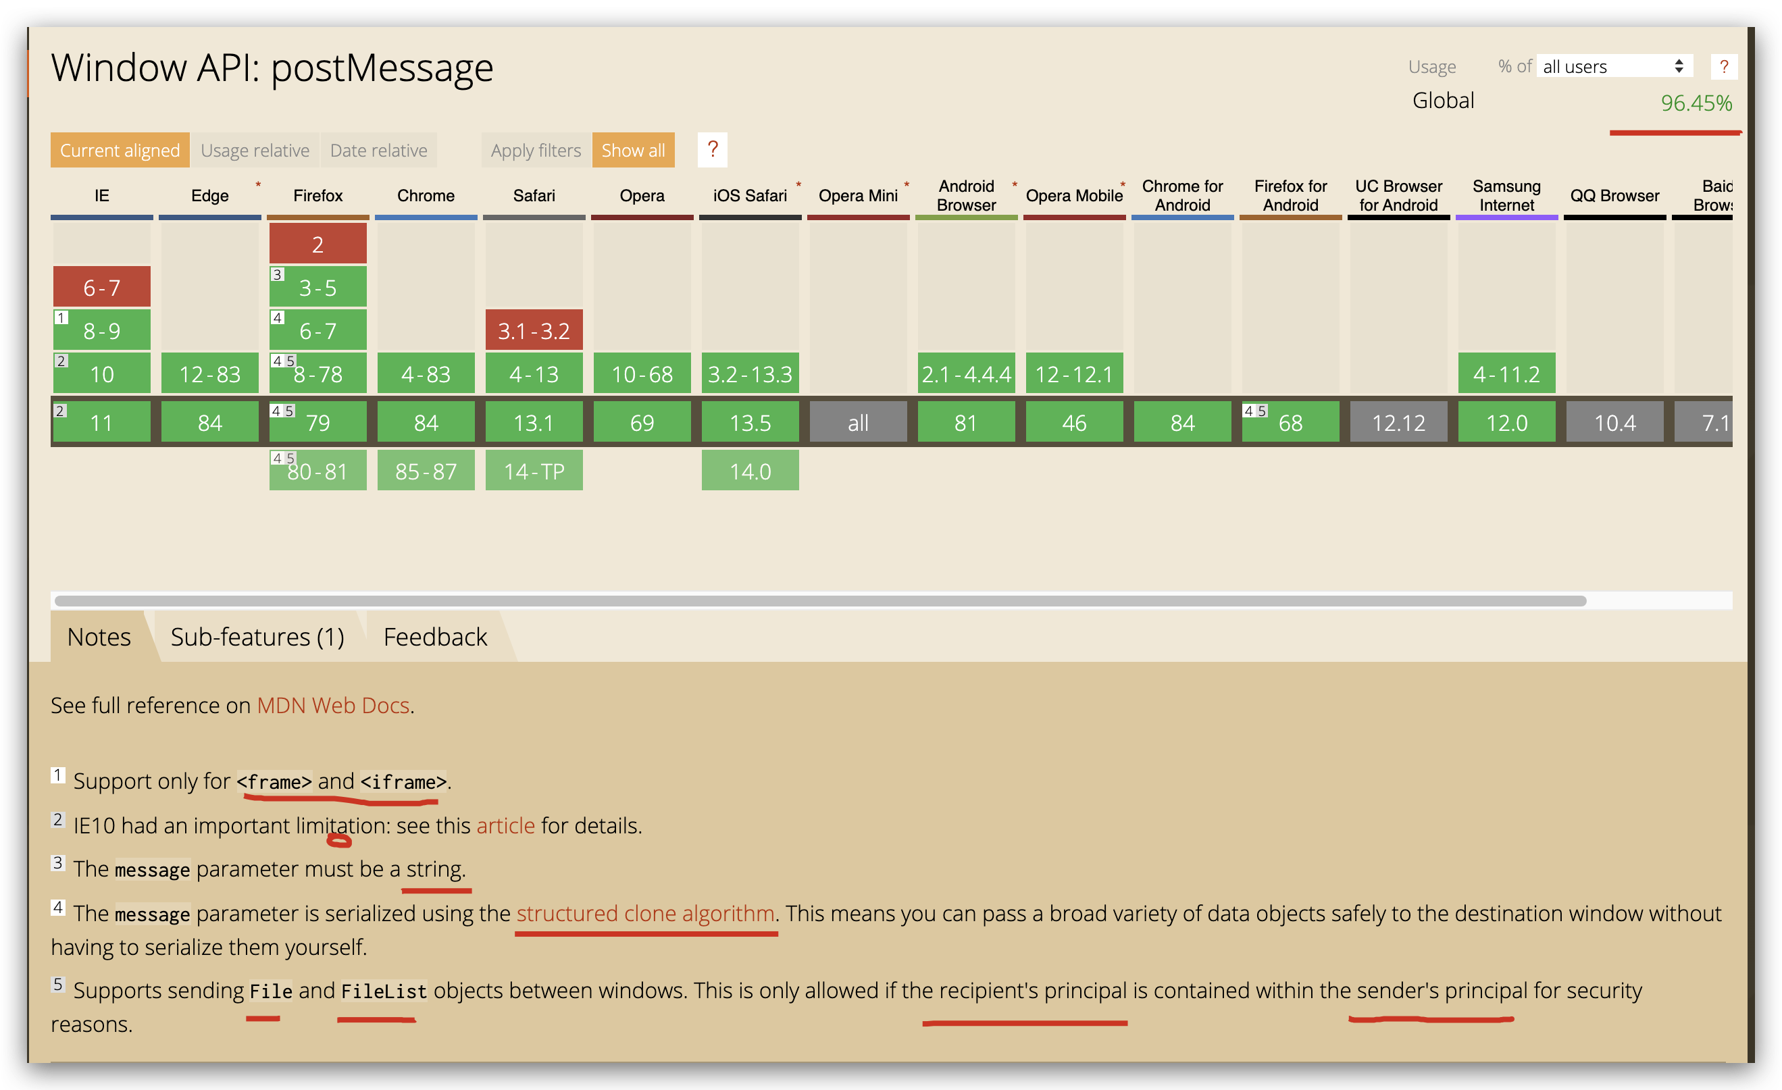This screenshot has height=1090, width=1782.
Task: Click the Chrome 85-87 cell
Action: coord(426,470)
